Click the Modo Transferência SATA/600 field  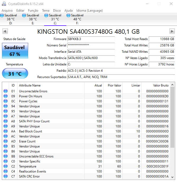pyautogui.click(x=91, y=58)
